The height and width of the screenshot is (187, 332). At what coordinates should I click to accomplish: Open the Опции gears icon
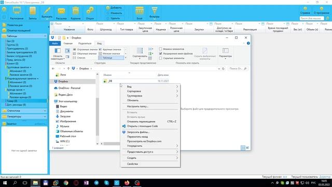coord(90,12)
